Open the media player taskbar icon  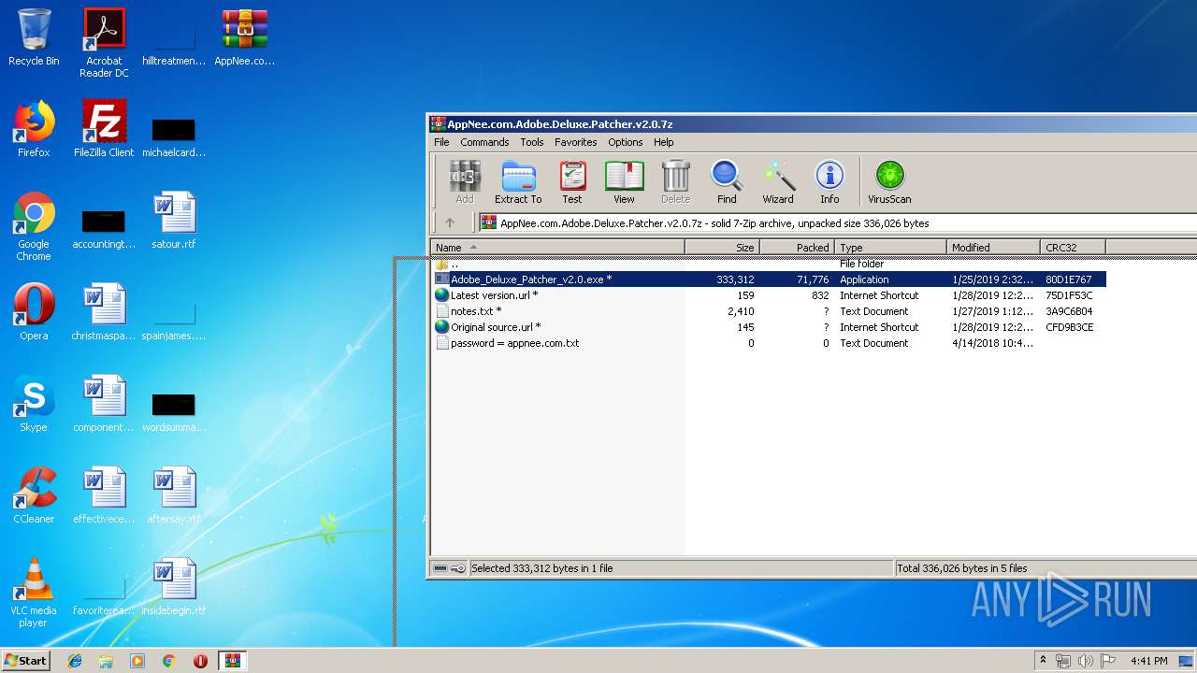coord(137,661)
